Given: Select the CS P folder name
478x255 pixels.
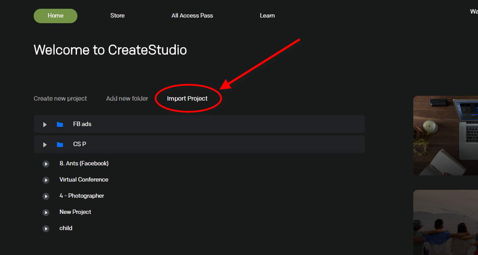Looking at the screenshot, I should click(x=80, y=144).
